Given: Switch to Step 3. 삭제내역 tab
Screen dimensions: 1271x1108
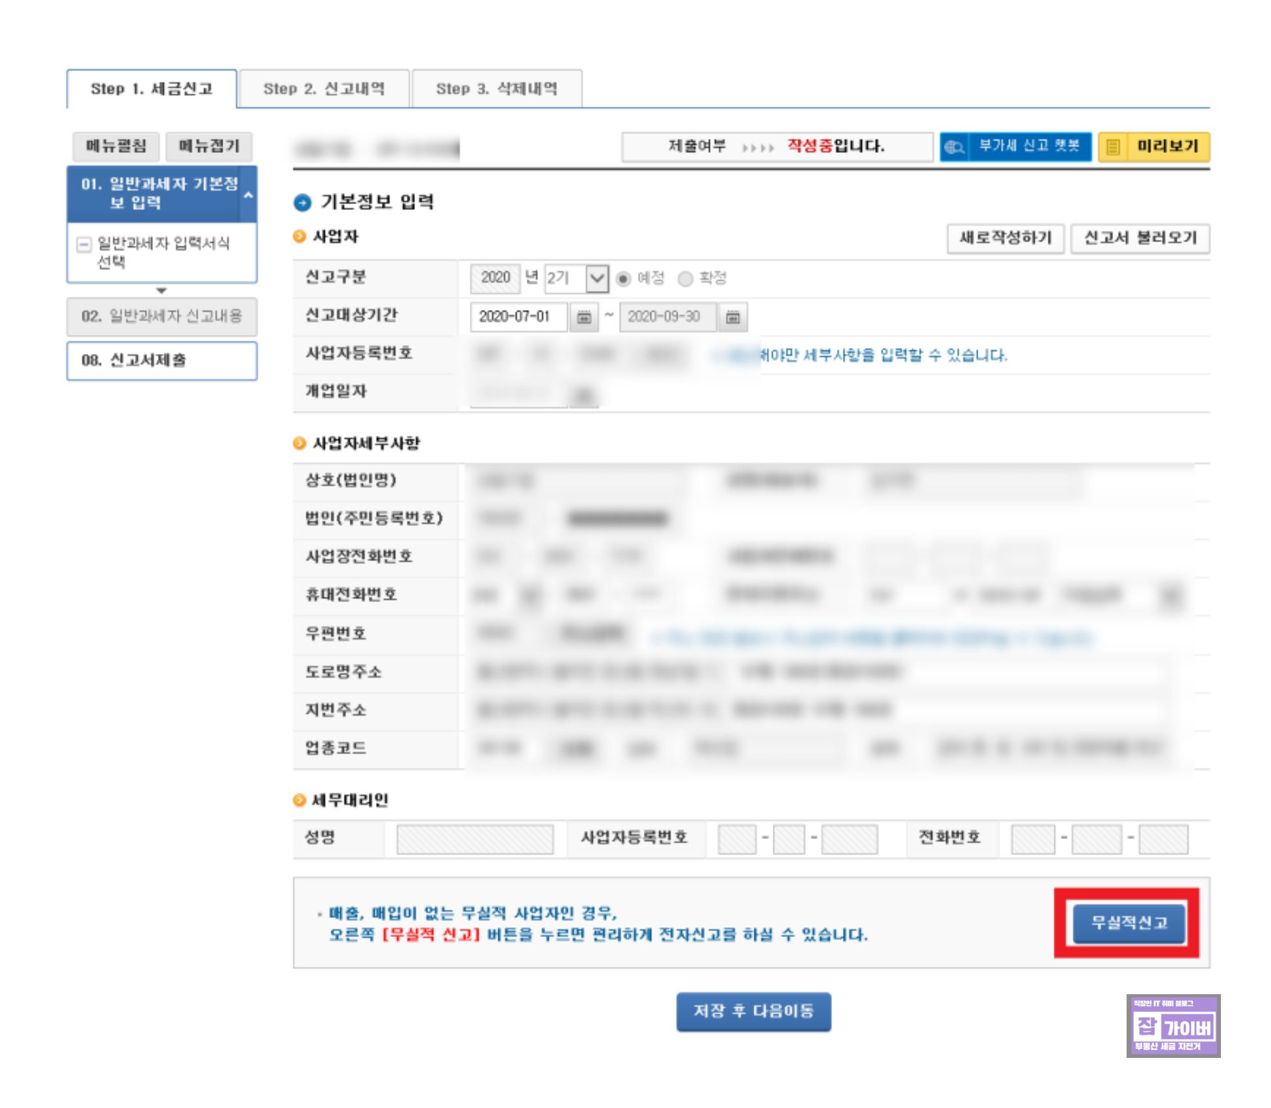Looking at the screenshot, I should tap(496, 89).
